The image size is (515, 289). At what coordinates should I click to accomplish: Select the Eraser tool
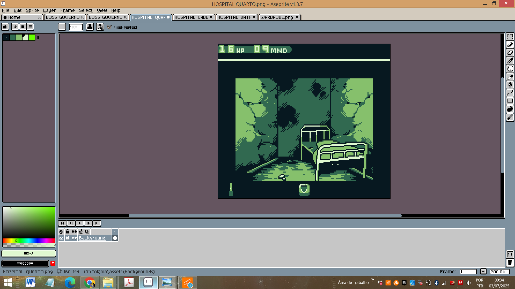click(510, 53)
